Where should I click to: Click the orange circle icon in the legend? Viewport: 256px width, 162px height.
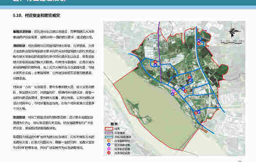point(109,141)
